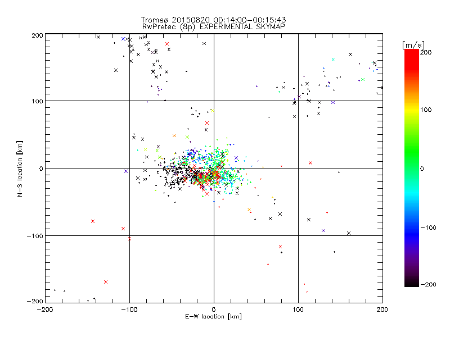Click the 'E-W location [km]' axis label
The width and height of the screenshot is (450, 337).
point(213,316)
